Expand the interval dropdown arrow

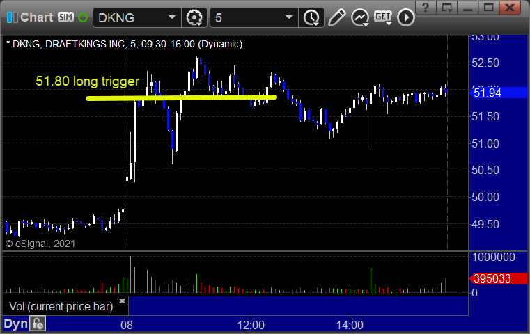coord(288,17)
